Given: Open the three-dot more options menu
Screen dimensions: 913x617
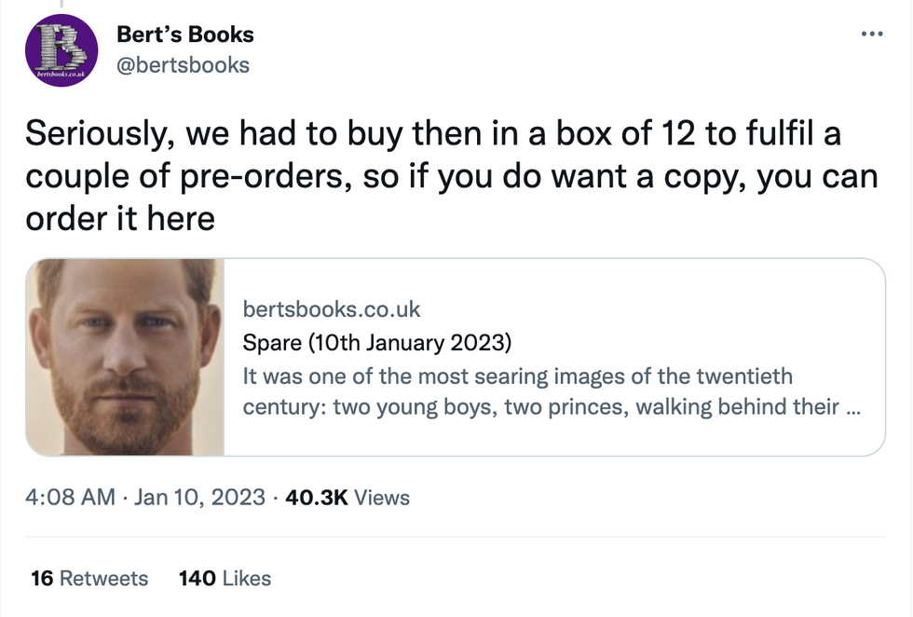Looking at the screenshot, I should (872, 34).
